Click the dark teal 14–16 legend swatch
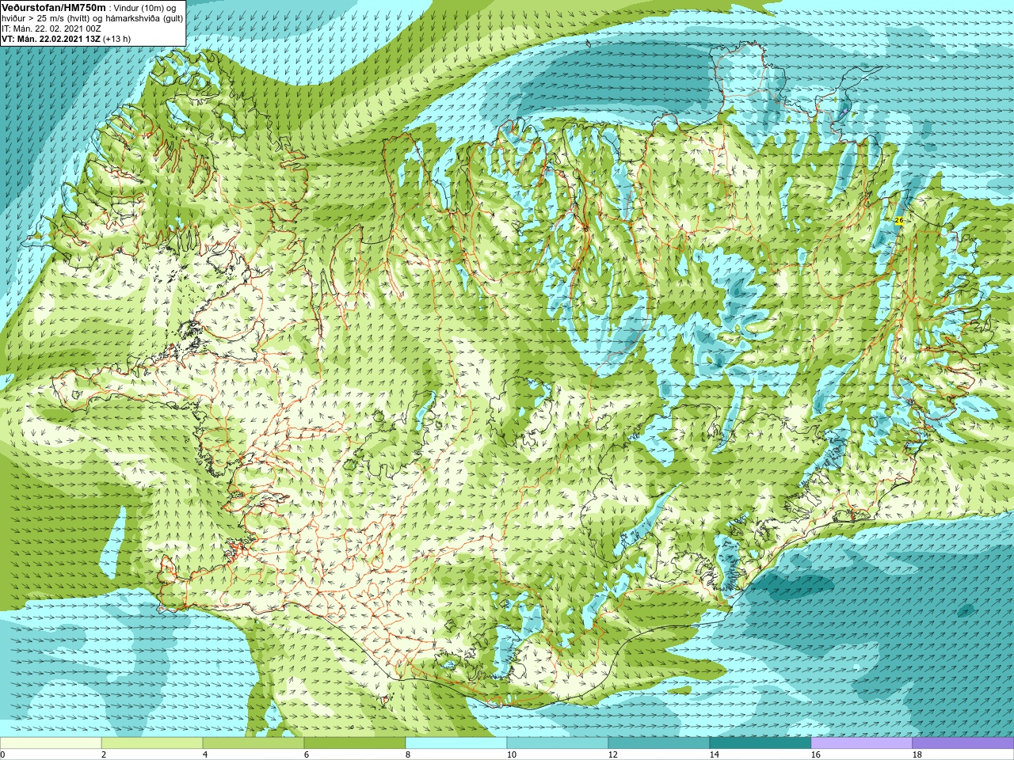1014x760 pixels. click(x=760, y=743)
